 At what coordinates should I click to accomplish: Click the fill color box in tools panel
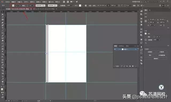point(2,89)
